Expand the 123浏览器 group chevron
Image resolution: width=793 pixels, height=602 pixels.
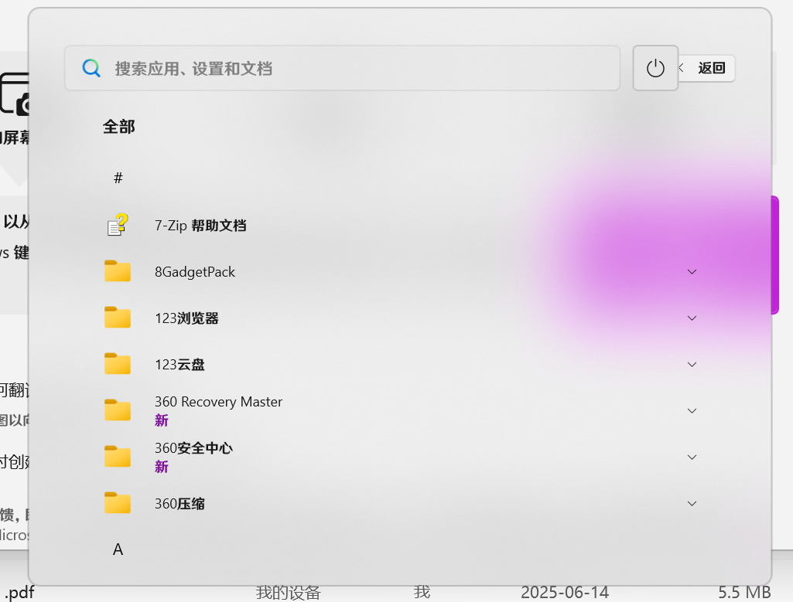tap(692, 318)
